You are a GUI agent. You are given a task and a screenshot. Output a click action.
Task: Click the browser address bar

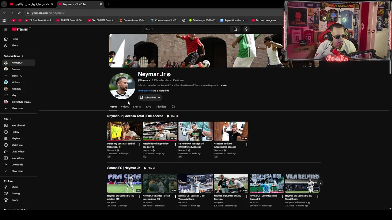click(x=153, y=13)
